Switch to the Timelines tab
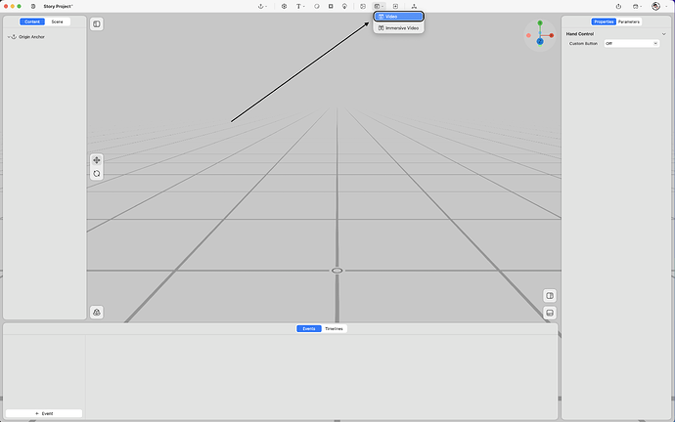The image size is (675, 422). point(334,329)
